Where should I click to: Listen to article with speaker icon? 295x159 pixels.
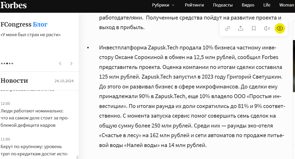point(267,28)
